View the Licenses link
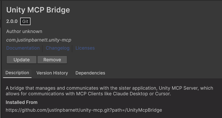The image size is (222, 118). tap(85, 48)
